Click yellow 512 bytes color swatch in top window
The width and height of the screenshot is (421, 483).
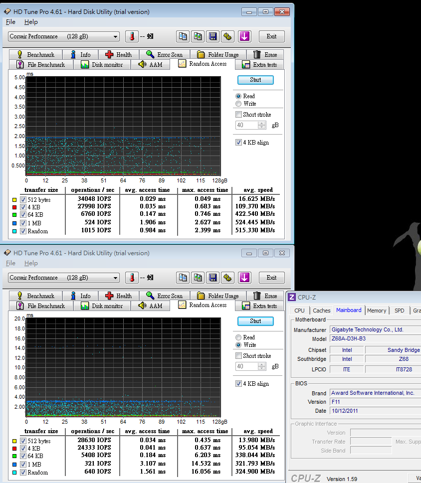pos(14,199)
